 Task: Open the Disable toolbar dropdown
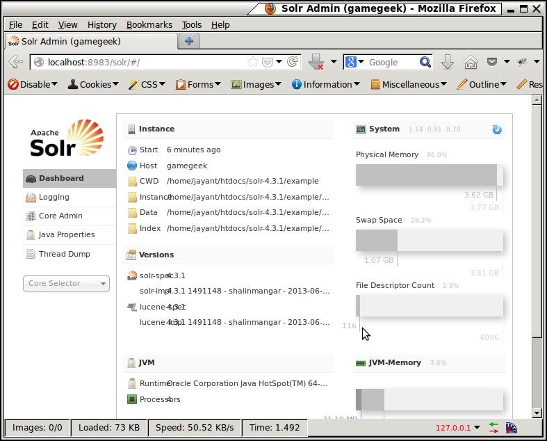(x=33, y=84)
